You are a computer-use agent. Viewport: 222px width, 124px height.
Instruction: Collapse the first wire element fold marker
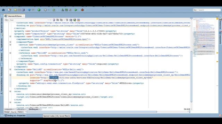(10, 91)
